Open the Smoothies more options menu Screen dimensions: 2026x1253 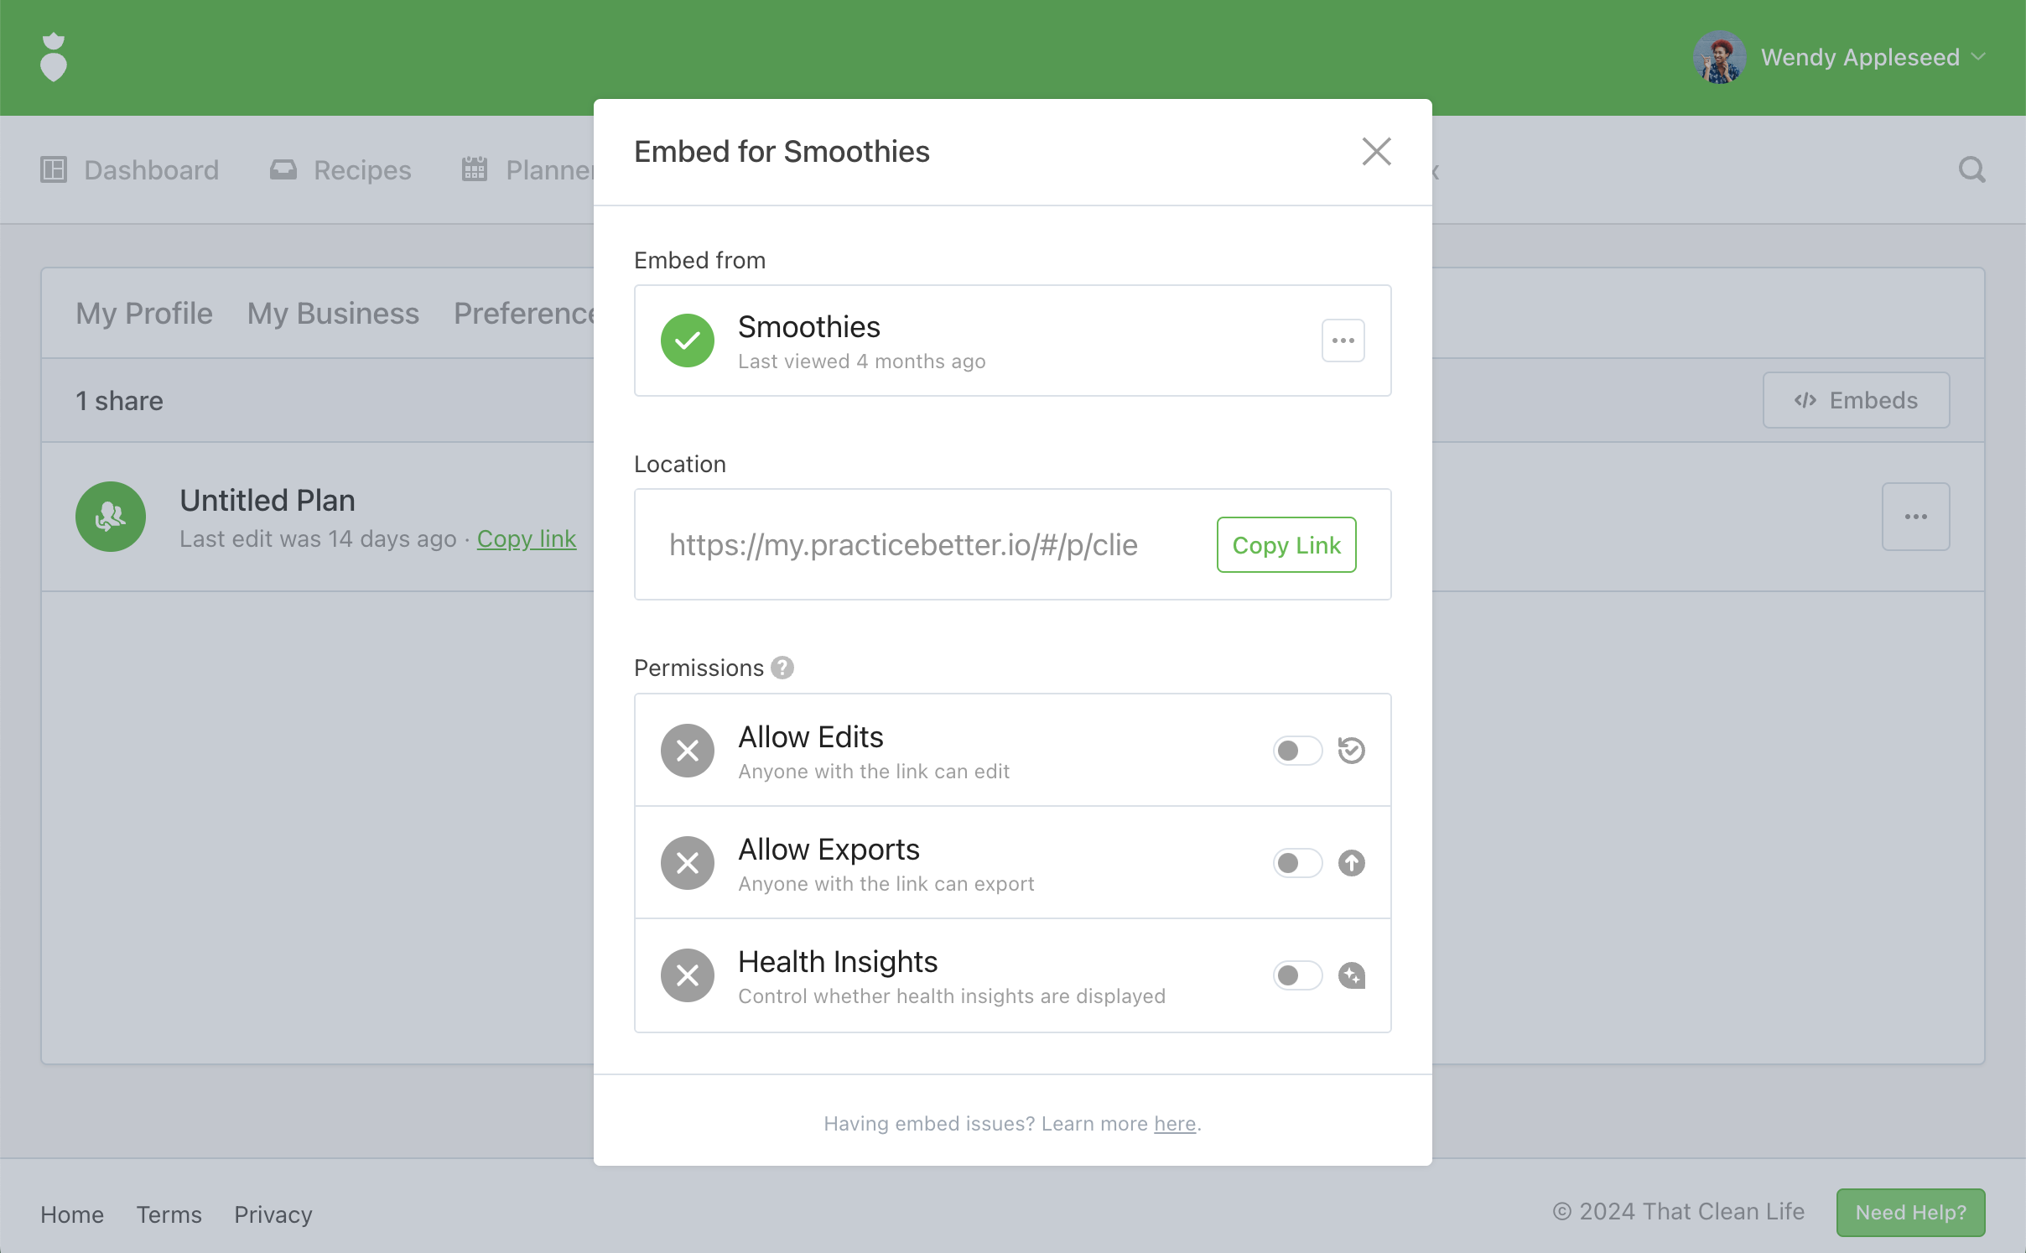pos(1343,341)
